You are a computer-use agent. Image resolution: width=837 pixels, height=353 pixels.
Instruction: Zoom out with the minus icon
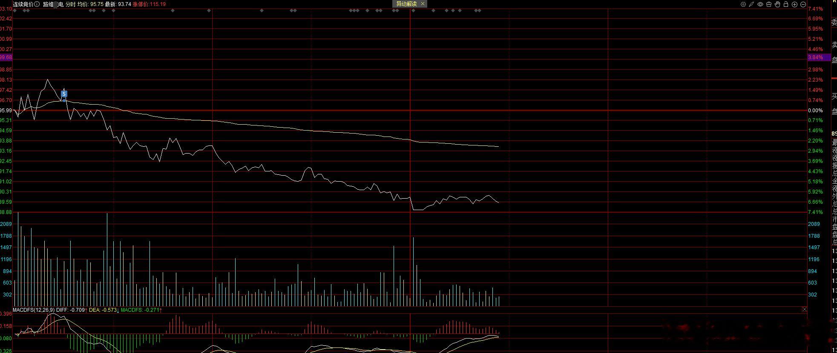click(x=803, y=4)
